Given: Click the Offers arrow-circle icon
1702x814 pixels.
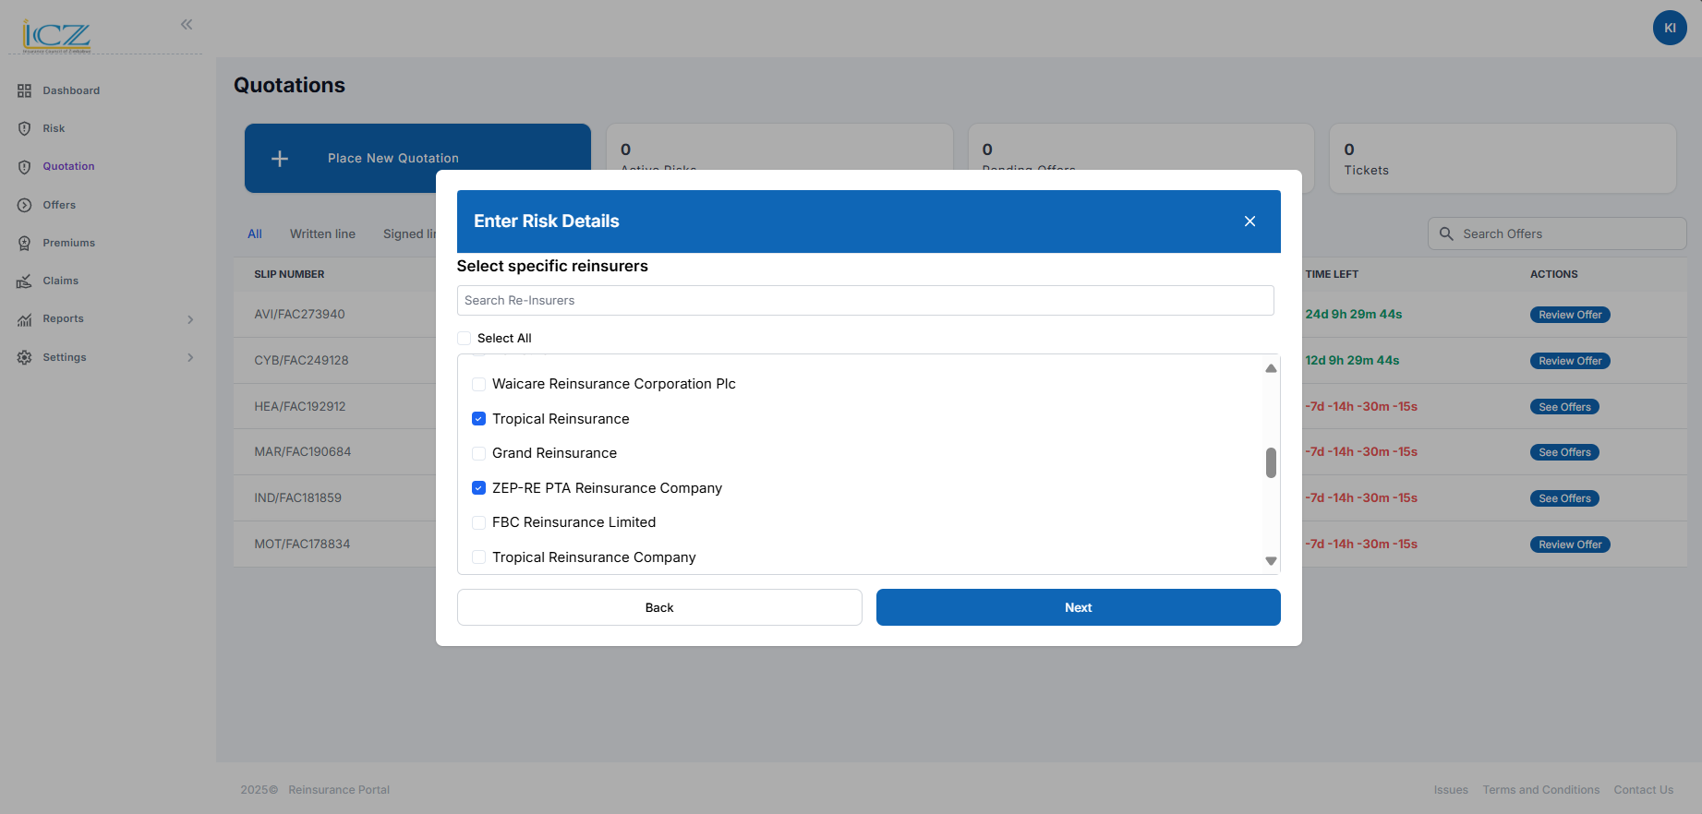Looking at the screenshot, I should pos(24,205).
